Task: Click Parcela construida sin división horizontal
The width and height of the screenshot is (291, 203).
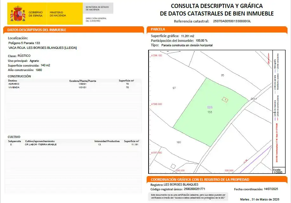Action: tap(187, 45)
